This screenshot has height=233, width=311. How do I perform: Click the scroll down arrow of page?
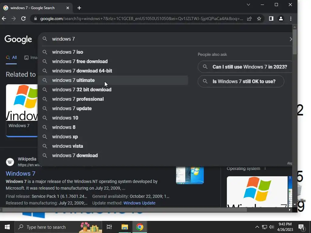pos(295,204)
